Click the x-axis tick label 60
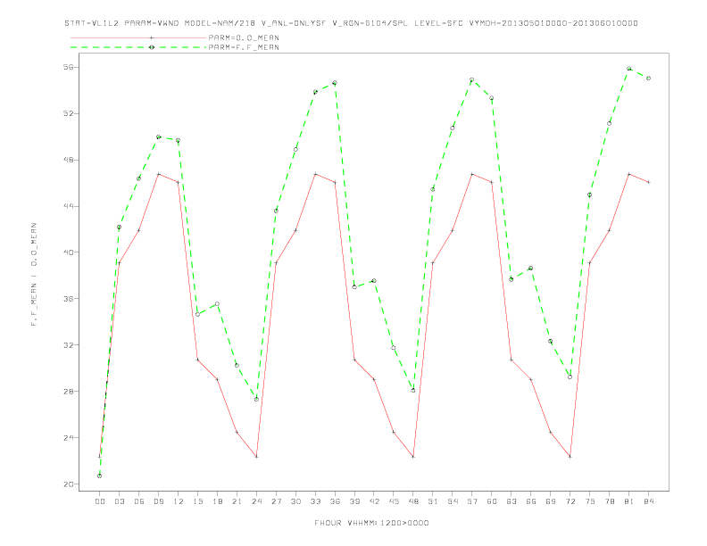Viewport: 707px width, 546px height. tap(492, 501)
